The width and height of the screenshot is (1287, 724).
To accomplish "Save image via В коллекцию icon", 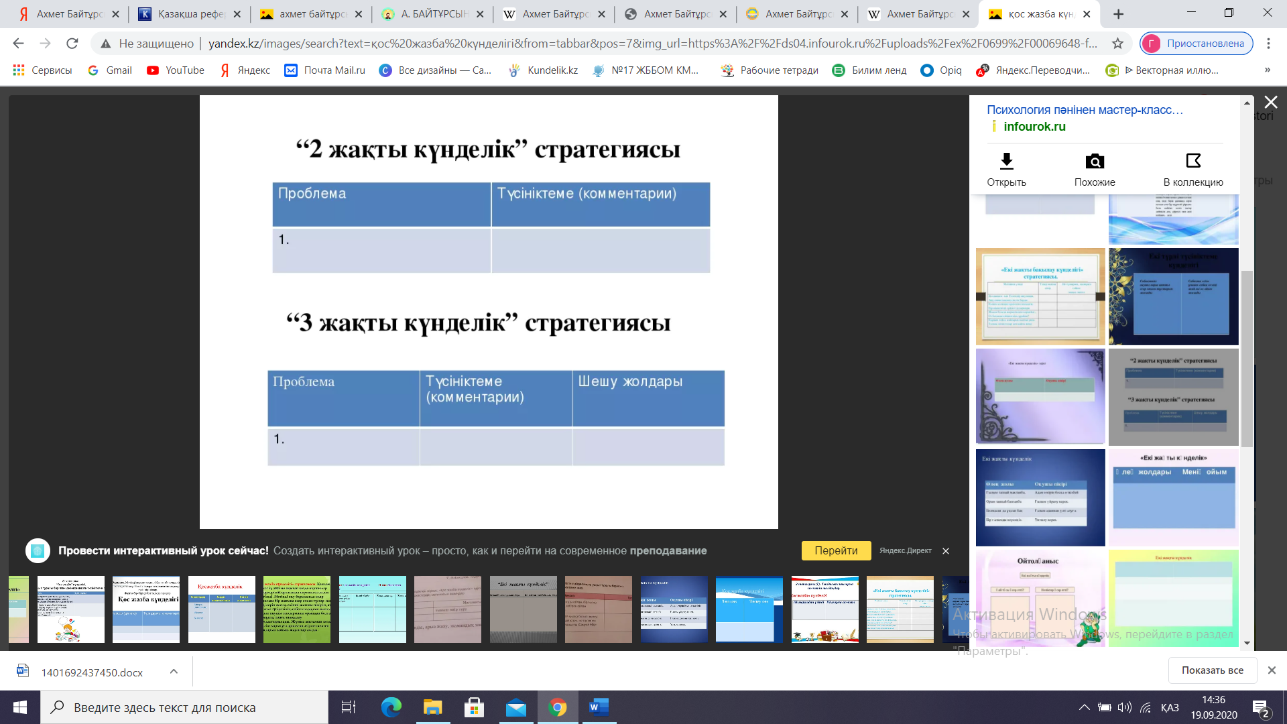I will point(1192,162).
